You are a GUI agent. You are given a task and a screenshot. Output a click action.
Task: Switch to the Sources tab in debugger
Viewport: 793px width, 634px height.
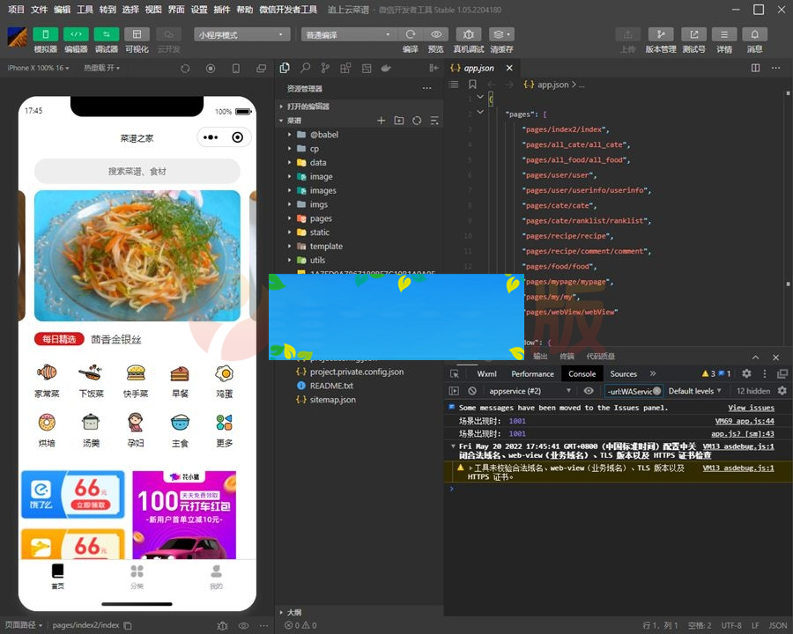tap(623, 374)
